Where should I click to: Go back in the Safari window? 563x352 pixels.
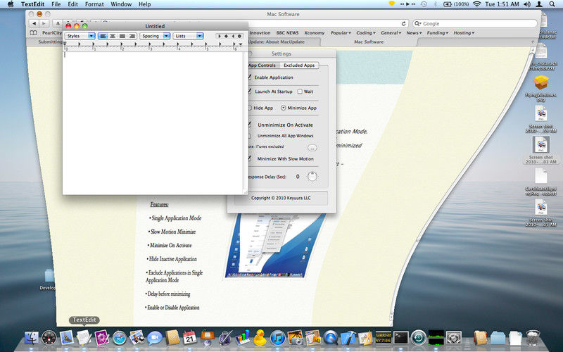point(34,23)
